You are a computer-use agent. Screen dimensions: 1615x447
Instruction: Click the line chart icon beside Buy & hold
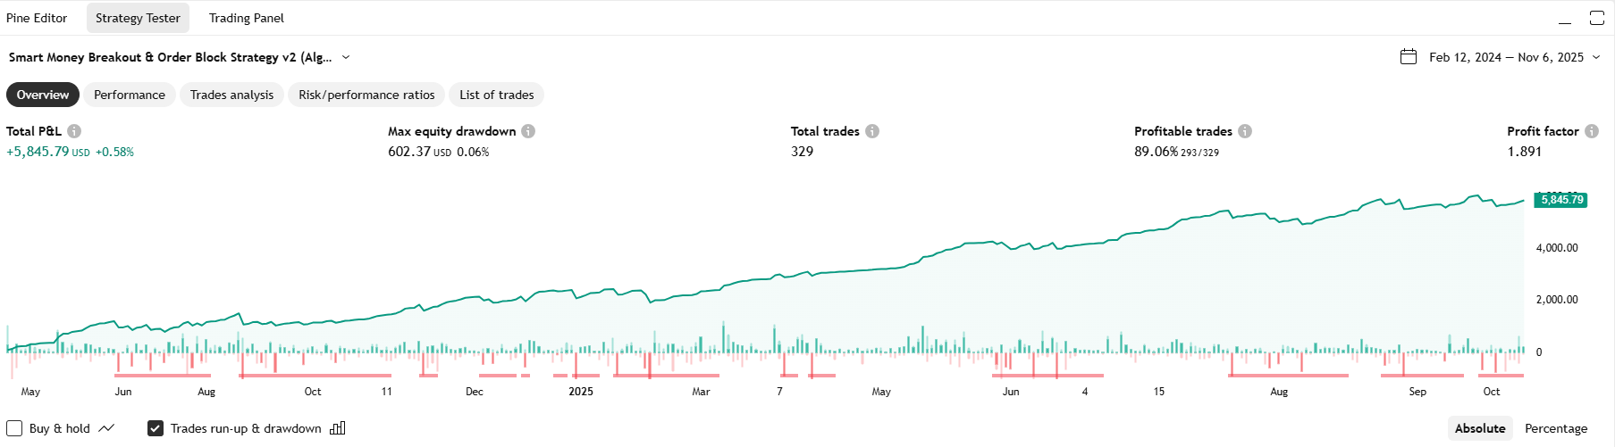106,428
